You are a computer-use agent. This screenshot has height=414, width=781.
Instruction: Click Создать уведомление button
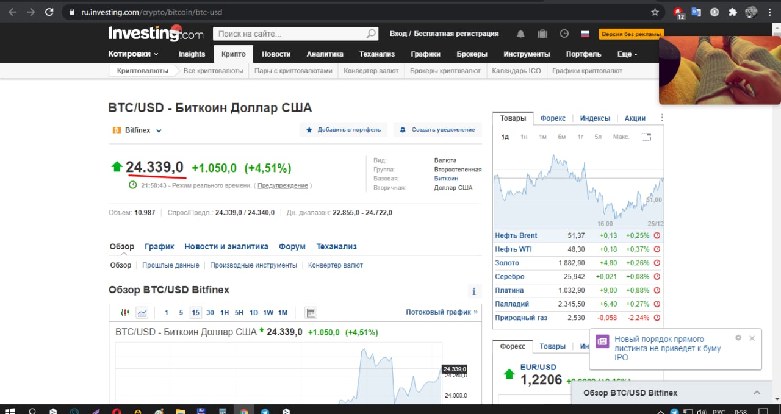437,130
